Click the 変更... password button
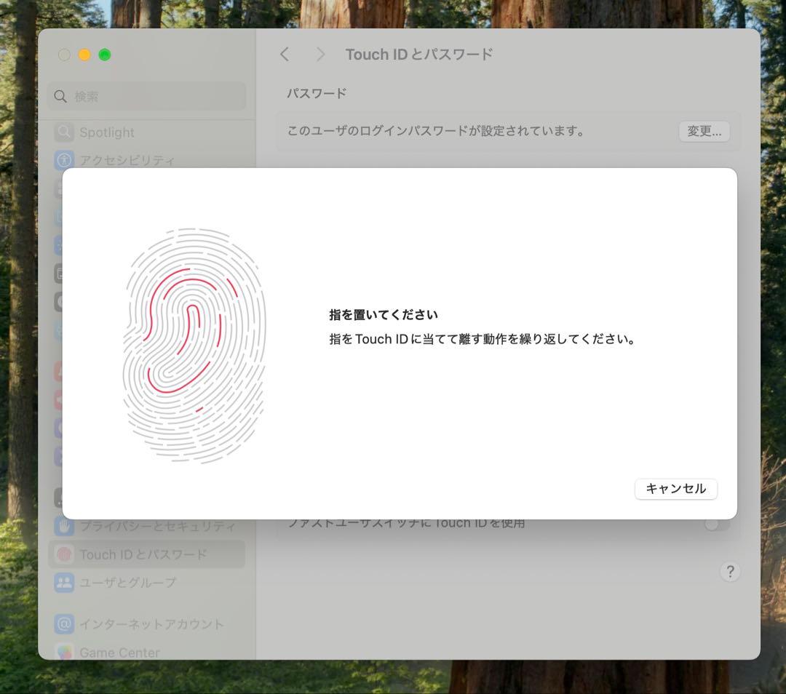The height and width of the screenshot is (694, 786). [704, 132]
